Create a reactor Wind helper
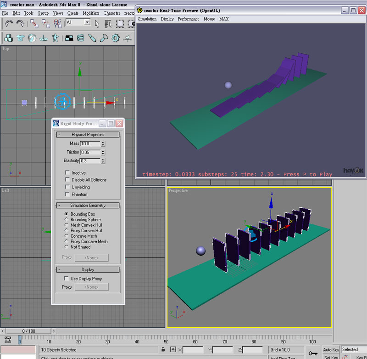 click(x=128, y=38)
